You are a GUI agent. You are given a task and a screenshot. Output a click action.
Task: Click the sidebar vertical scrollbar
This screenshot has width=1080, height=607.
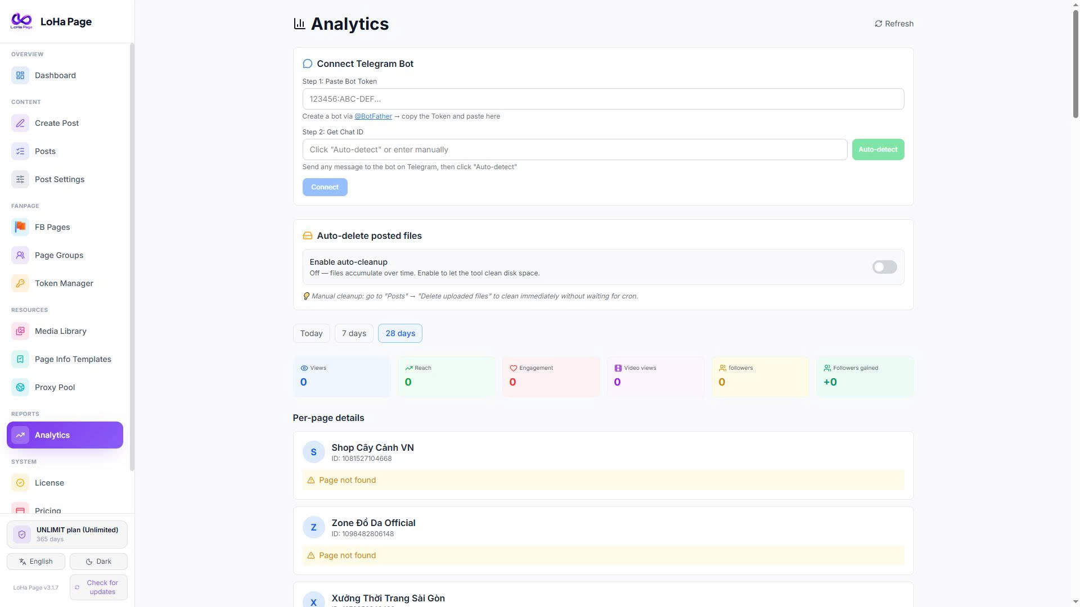[x=132, y=257]
